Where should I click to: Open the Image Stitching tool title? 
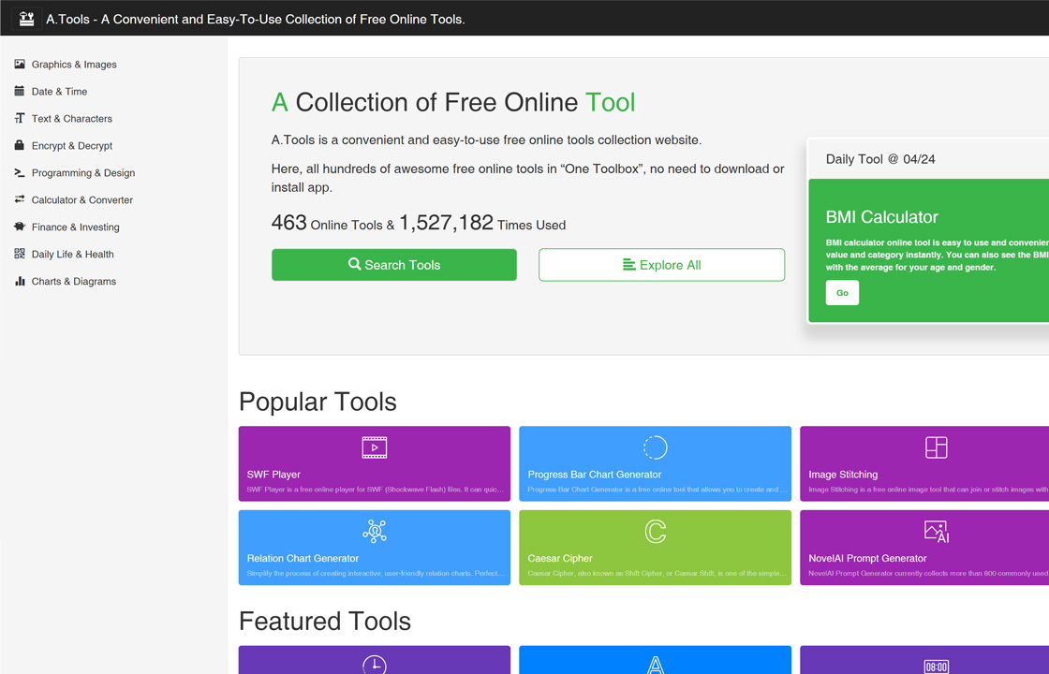[843, 474]
